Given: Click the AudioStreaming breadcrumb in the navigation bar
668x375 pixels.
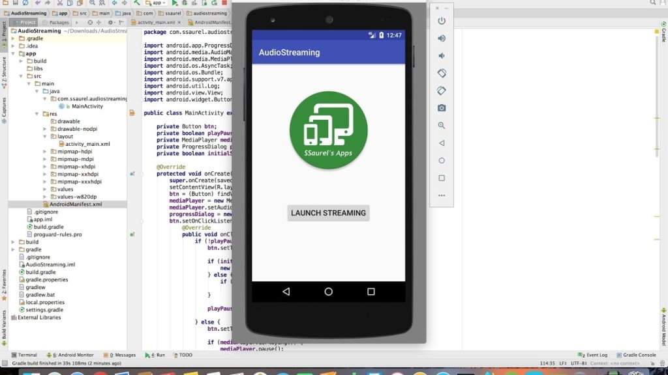Looking at the screenshot, I should tap(25, 13).
